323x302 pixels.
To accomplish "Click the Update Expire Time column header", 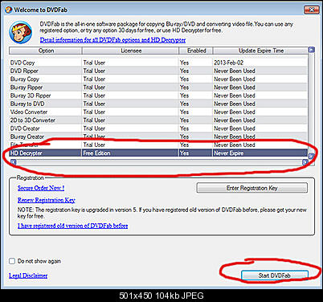I will [x=260, y=51].
